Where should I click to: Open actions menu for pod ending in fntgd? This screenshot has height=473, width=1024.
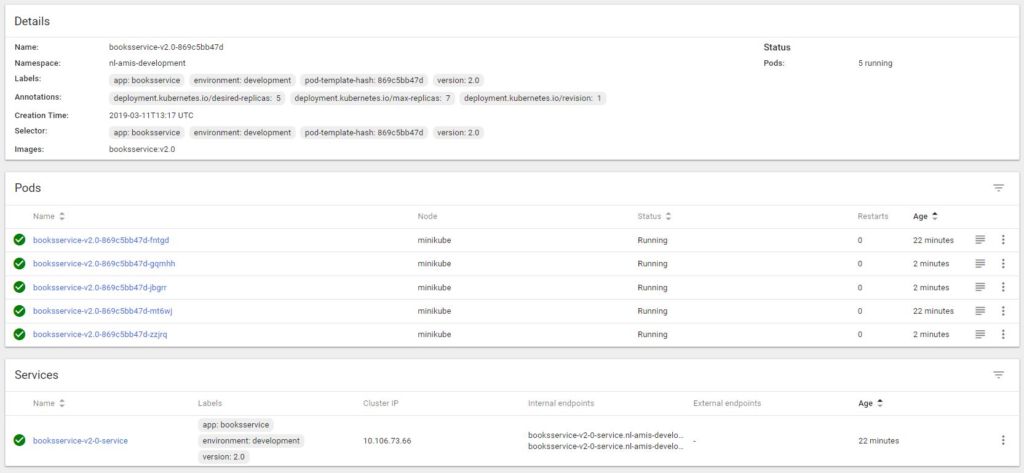tap(1002, 240)
